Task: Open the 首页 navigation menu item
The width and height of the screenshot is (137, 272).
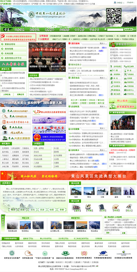Action: (x=7, y=30)
